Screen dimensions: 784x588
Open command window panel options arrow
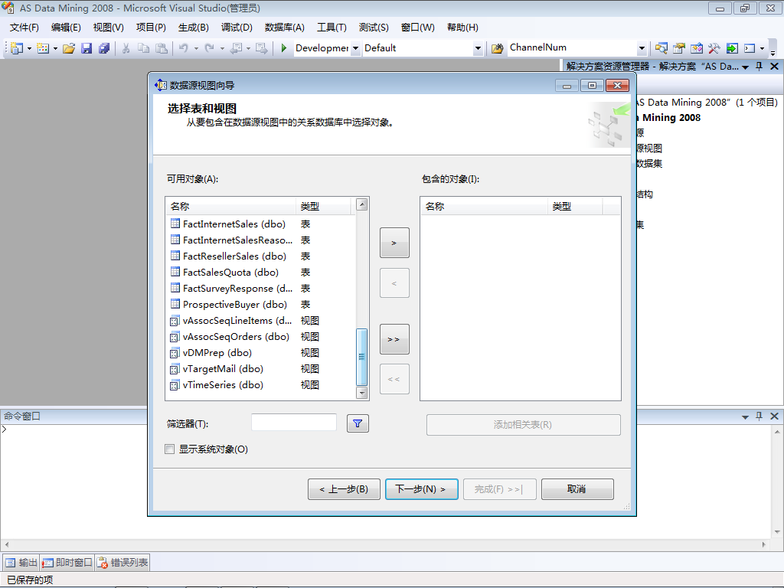coord(745,416)
